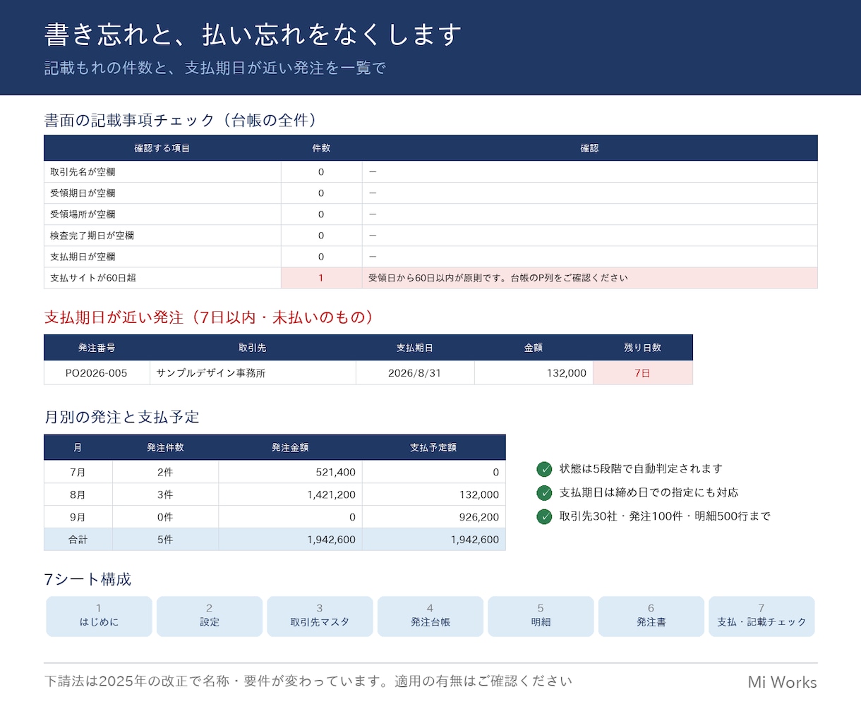
Task: Click the dash in the 受領期日が空欄 row
Action: tap(373, 193)
